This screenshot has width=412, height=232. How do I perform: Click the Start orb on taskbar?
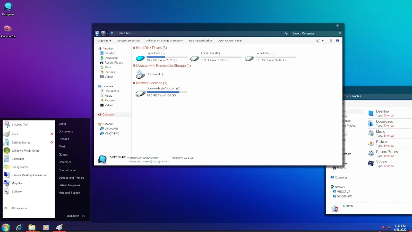(x=6, y=227)
